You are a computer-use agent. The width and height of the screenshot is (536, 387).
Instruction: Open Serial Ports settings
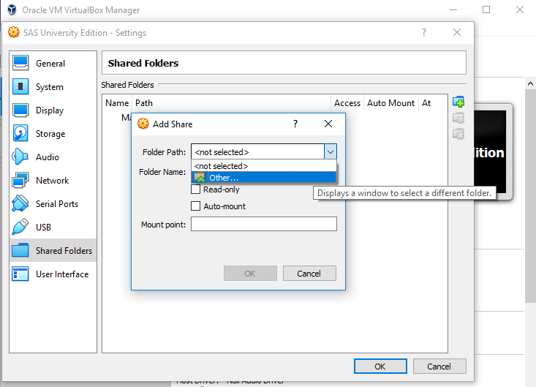point(53,204)
